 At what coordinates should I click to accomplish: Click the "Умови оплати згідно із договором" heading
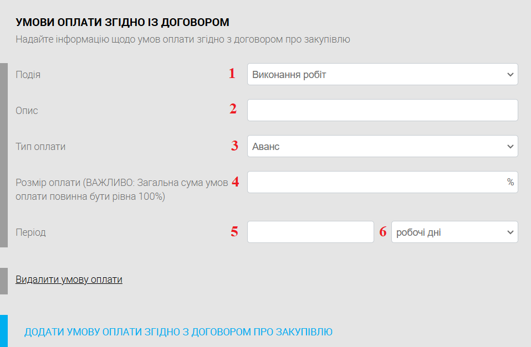[122, 23]
